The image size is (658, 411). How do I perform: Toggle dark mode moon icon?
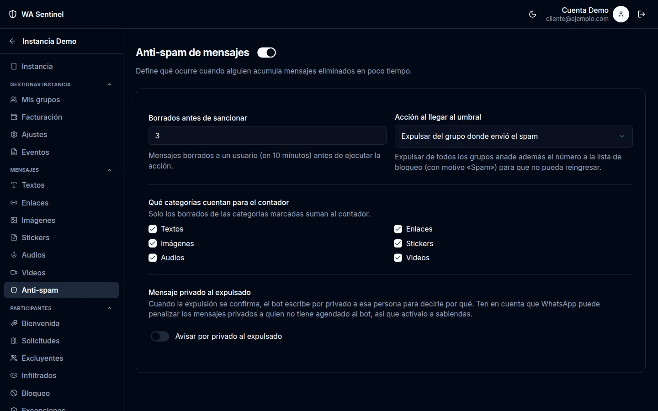532,14
